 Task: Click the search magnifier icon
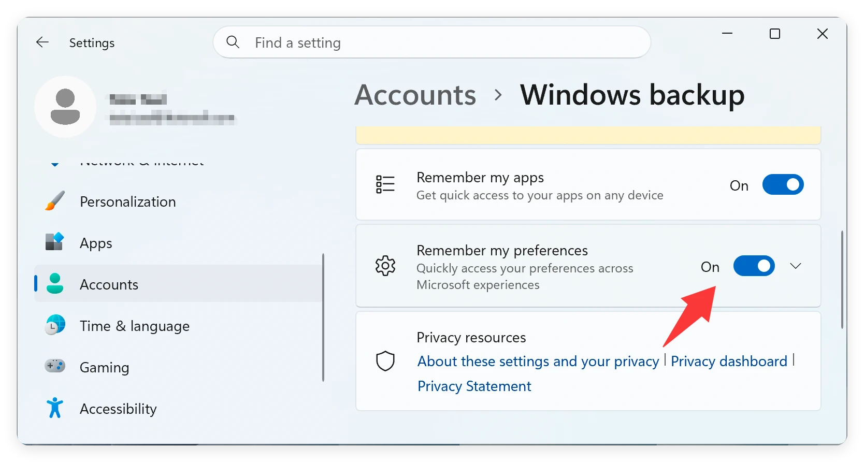[233, 42]
